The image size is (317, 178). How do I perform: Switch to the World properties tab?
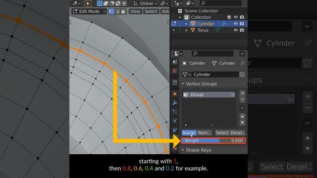[x=175, y=71]
